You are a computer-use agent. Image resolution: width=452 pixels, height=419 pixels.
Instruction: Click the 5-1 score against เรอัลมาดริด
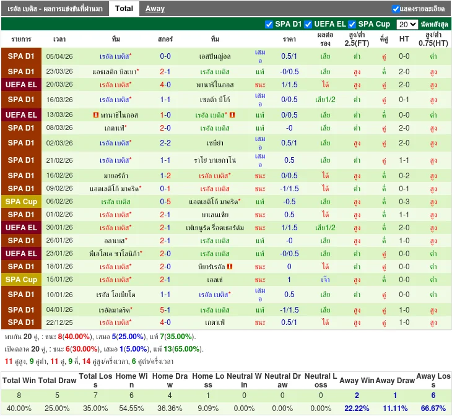(165, 309)
